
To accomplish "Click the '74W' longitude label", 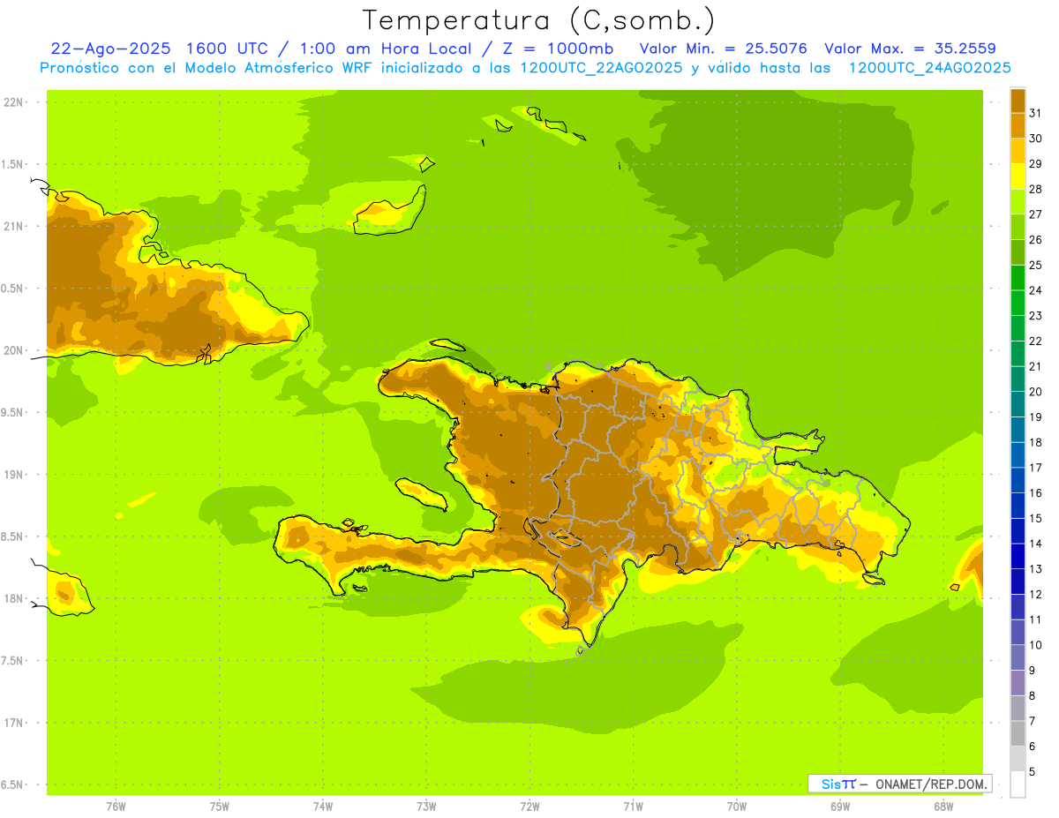I will point(323,807).
